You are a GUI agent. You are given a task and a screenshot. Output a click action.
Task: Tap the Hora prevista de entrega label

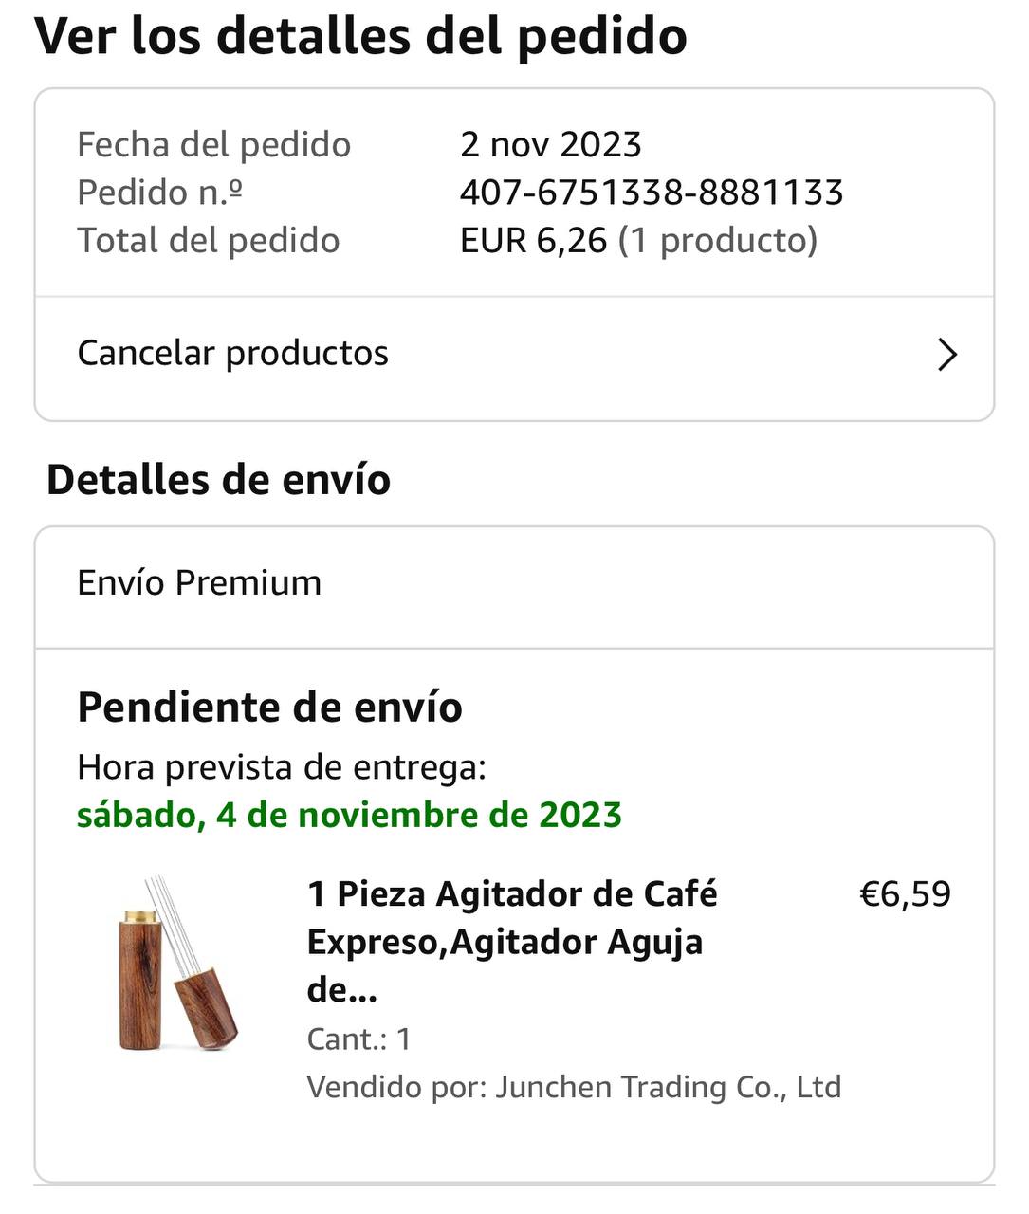281,767
